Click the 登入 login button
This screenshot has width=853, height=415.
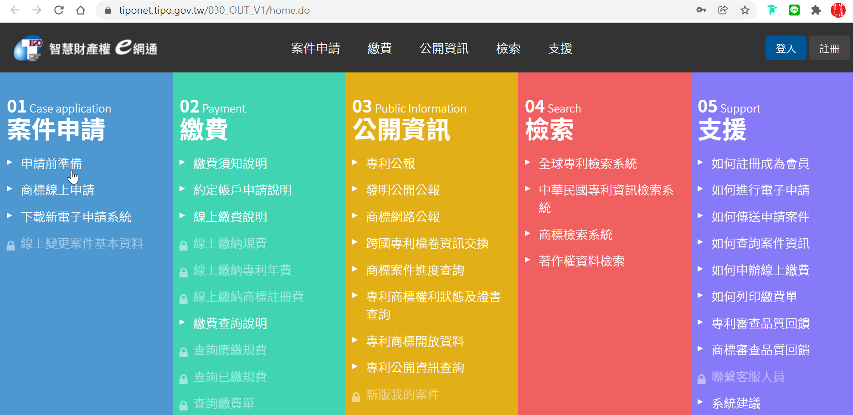pyautogui.click(x=786, y=48)
